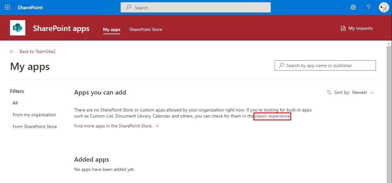
Task: Click Find more apps in the SharePoint Store
Action: click(116, 126)
